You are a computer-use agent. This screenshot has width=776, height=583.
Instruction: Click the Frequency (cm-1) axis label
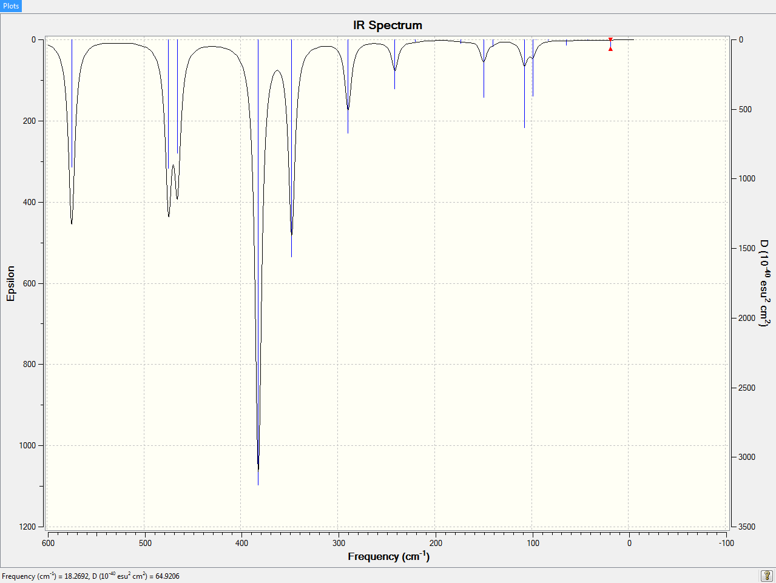388,556
